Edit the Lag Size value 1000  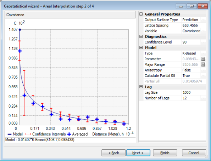194,92
